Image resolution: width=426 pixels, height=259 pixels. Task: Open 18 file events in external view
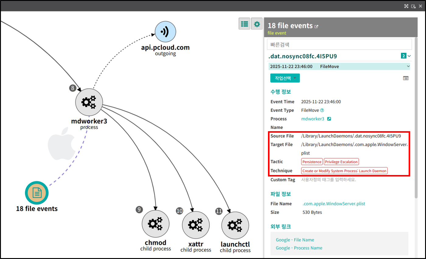pos(316,26)
